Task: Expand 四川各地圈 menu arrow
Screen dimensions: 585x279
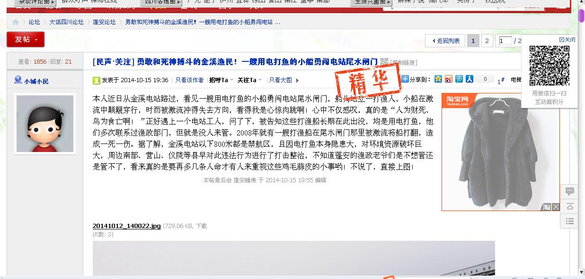Action: [x=178, y=2]
